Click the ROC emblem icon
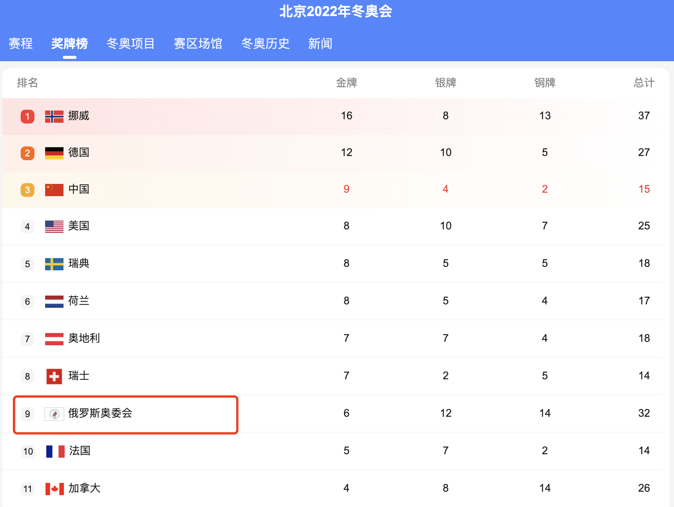Image resolution: width=674 pixels, height=507 pixels. point(54,414)
